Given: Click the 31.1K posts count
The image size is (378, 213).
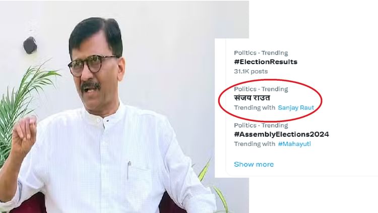Looking at the screenshot, I should coord(250,72).
